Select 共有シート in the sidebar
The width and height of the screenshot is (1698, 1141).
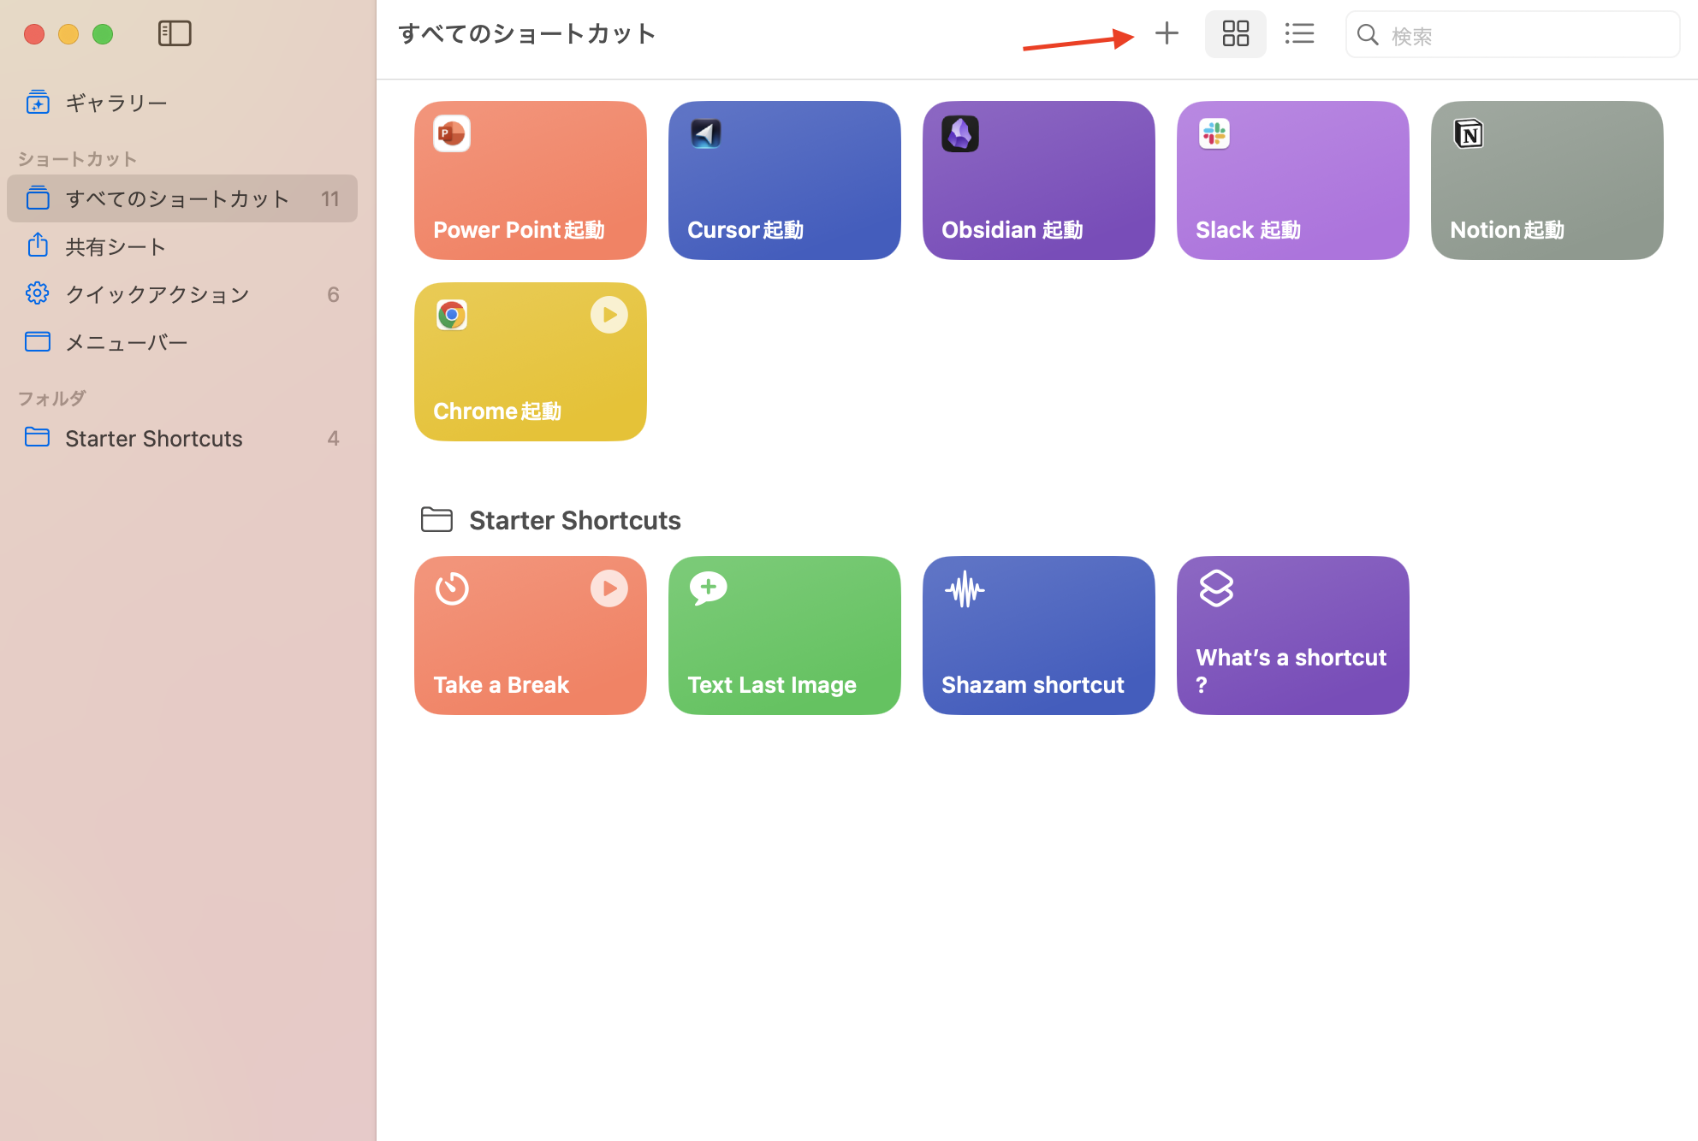(116, 246)
